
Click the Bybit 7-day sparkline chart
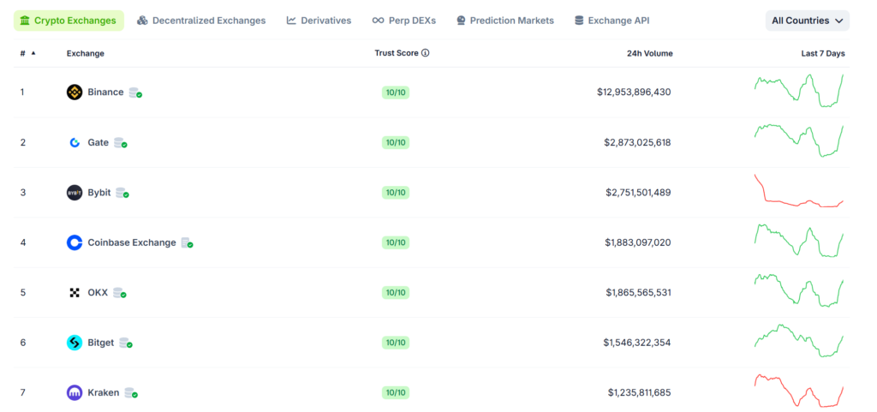point(798,192)
